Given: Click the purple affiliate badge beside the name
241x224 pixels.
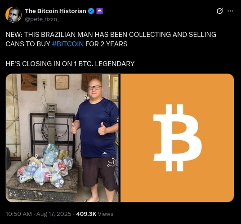Looking at the screenshot, I should click(99, 11).
